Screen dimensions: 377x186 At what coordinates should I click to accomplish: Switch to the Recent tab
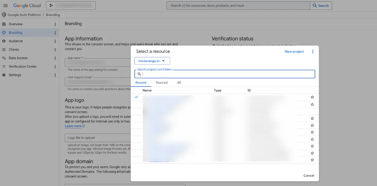tap(141, 83)
